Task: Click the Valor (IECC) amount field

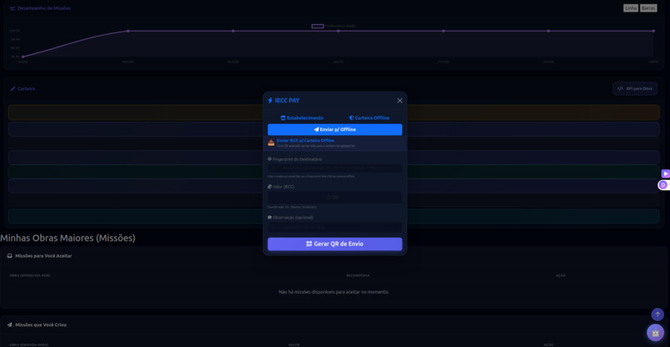Action: pos(334,198)
